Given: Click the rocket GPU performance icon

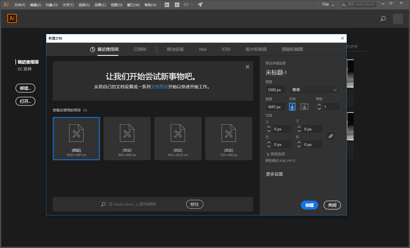Looking at the screenshot, I should tap(200, 4).
